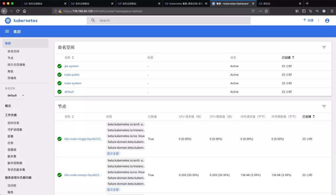
Task: Show all labels for k8s-node-vmezjn
Action: click(x=113, y=190)
